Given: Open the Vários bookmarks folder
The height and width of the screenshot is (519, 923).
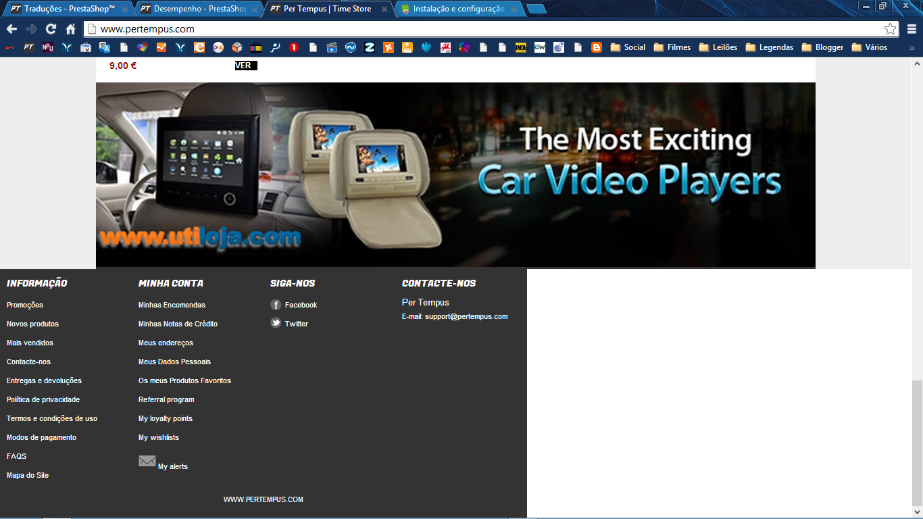Looking at the screenshot, I should tap(870, 47).
